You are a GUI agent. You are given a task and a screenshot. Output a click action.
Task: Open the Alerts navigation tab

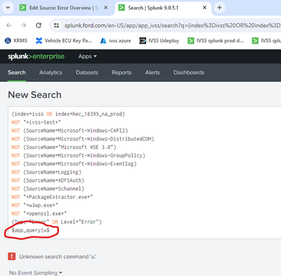coord(152,72)
